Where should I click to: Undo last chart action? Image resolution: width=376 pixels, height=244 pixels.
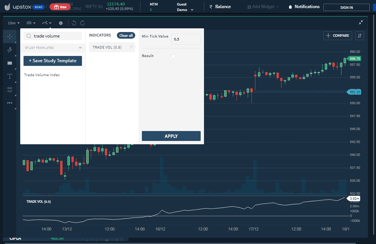coord(74,23)
